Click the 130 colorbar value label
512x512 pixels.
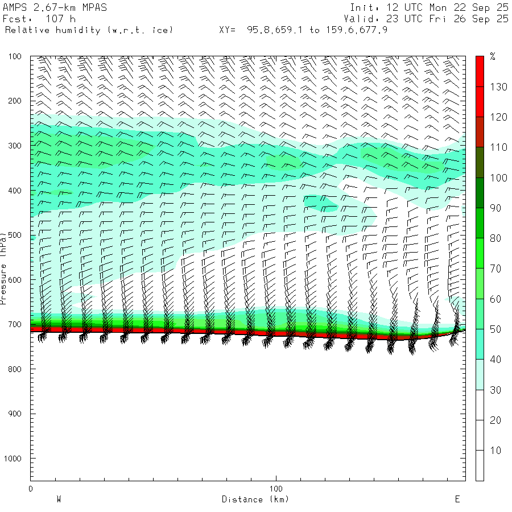click(x=498, y=87)
